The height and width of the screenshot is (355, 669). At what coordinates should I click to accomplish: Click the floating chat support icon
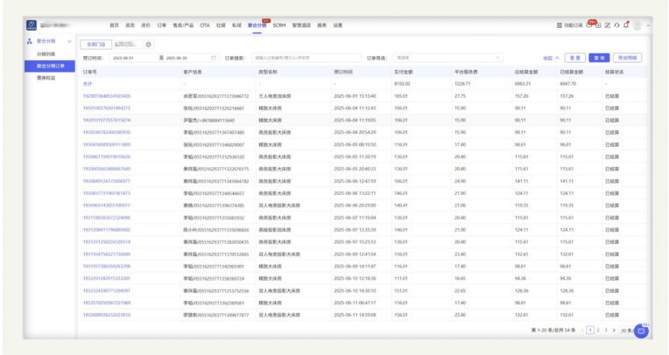[641, 331]
